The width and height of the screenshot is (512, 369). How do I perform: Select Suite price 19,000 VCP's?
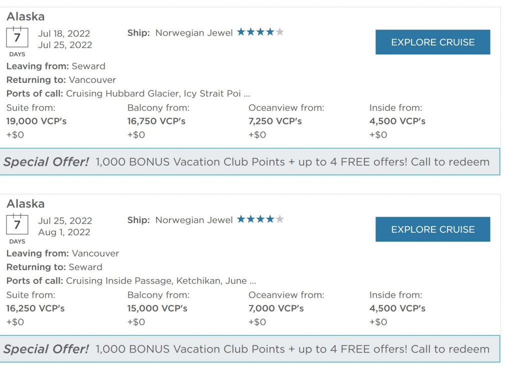[x=36, y=121]
